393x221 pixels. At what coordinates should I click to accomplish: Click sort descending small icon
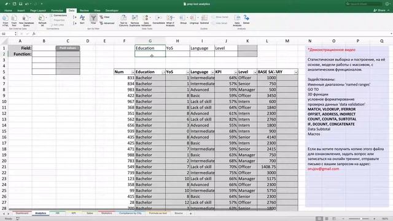tap(74, 23)
